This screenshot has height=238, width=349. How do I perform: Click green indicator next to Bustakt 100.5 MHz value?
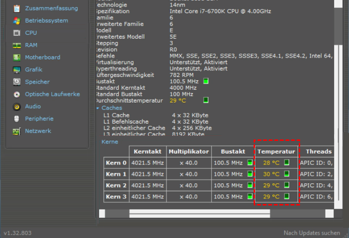click(x=206, y=81)
